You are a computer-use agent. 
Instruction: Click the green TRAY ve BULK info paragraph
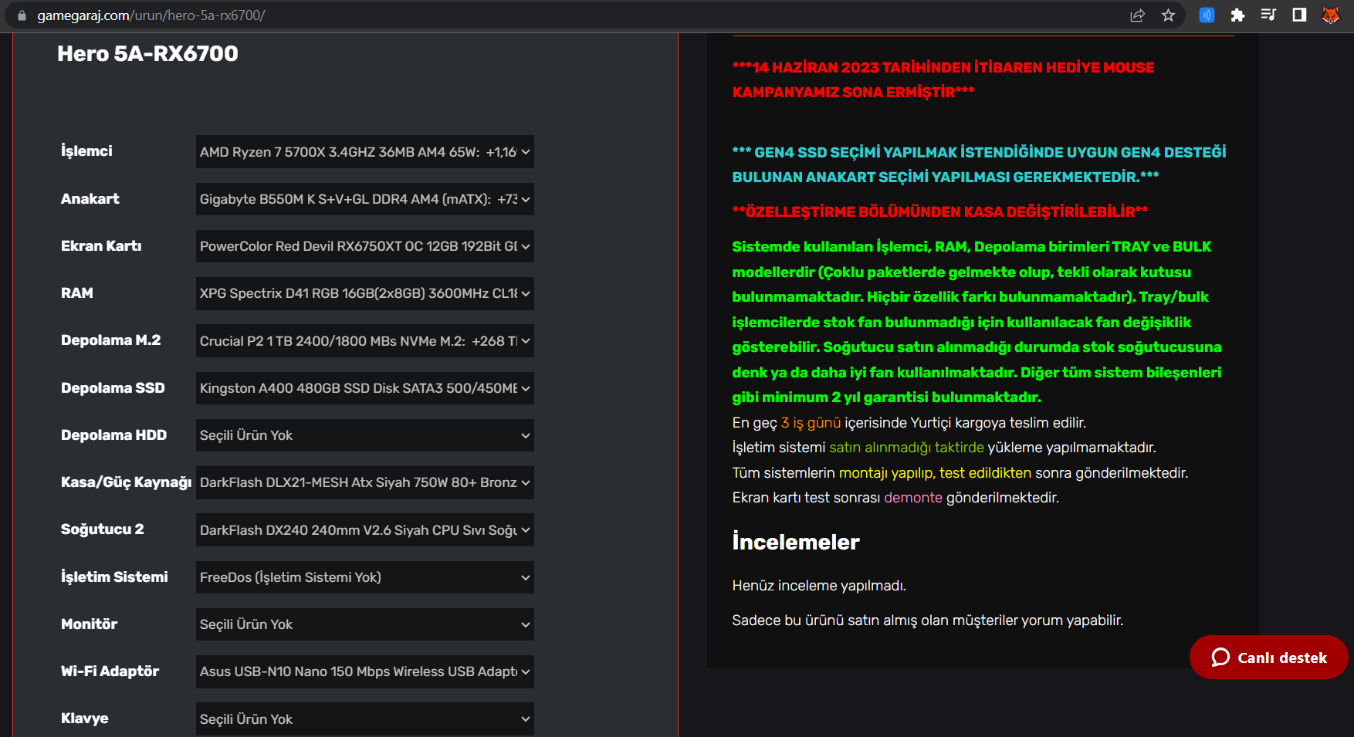[977, 322]
